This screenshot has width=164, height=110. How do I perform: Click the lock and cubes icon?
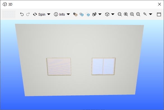94,14
